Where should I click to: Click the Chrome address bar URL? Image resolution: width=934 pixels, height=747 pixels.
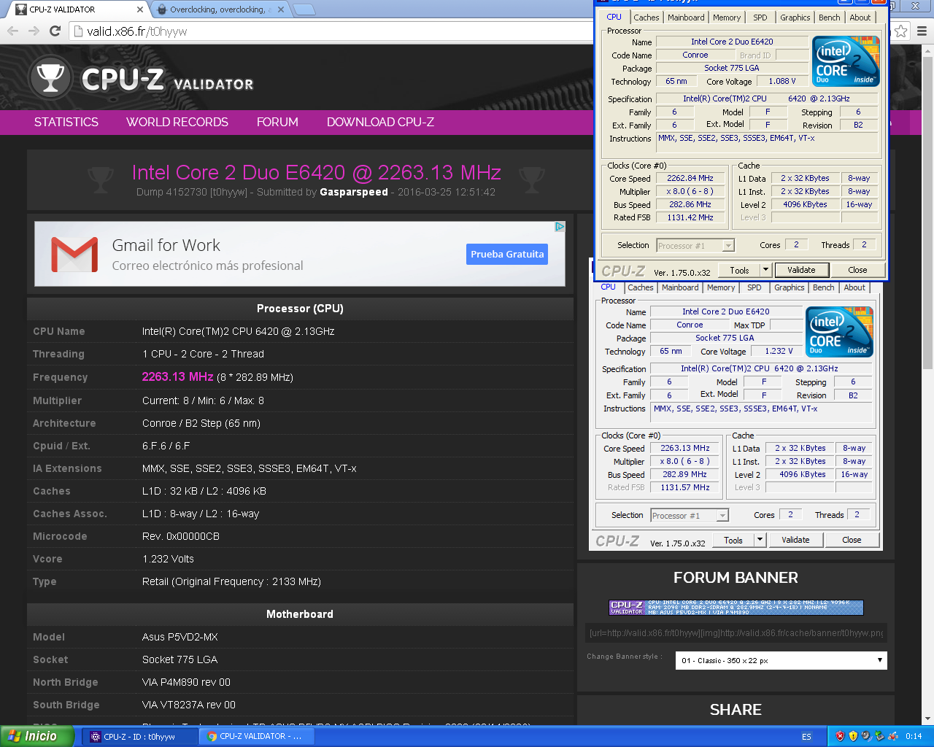[137, 31]
